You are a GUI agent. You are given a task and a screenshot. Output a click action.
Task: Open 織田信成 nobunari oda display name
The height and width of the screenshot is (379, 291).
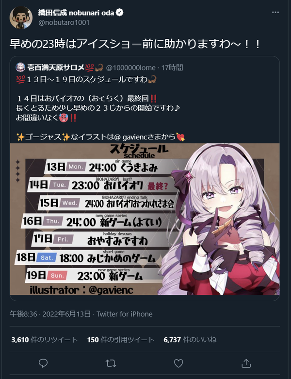point(76,13)
